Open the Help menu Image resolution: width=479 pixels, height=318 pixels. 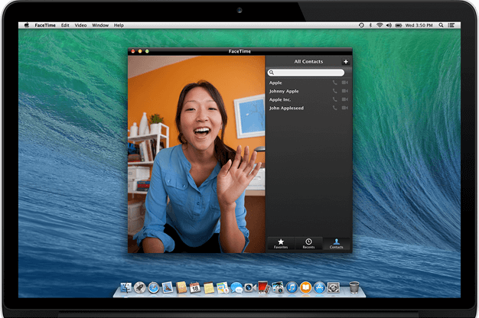(x=119, y=25)
